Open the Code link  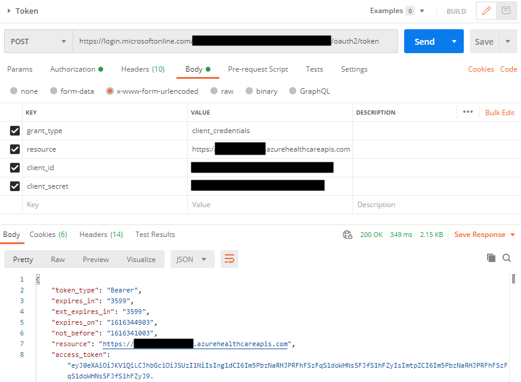pyautogui.click(x=508, y=69)
